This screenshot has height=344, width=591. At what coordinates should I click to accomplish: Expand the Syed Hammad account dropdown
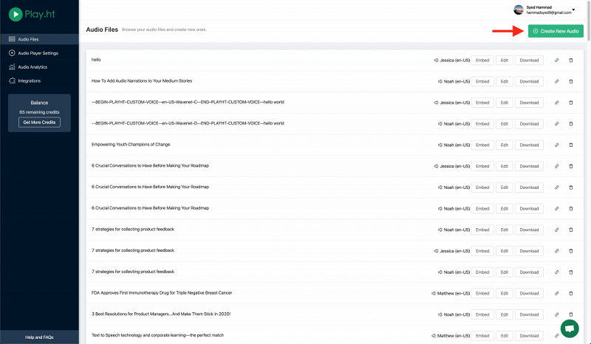tap(574, 10)
